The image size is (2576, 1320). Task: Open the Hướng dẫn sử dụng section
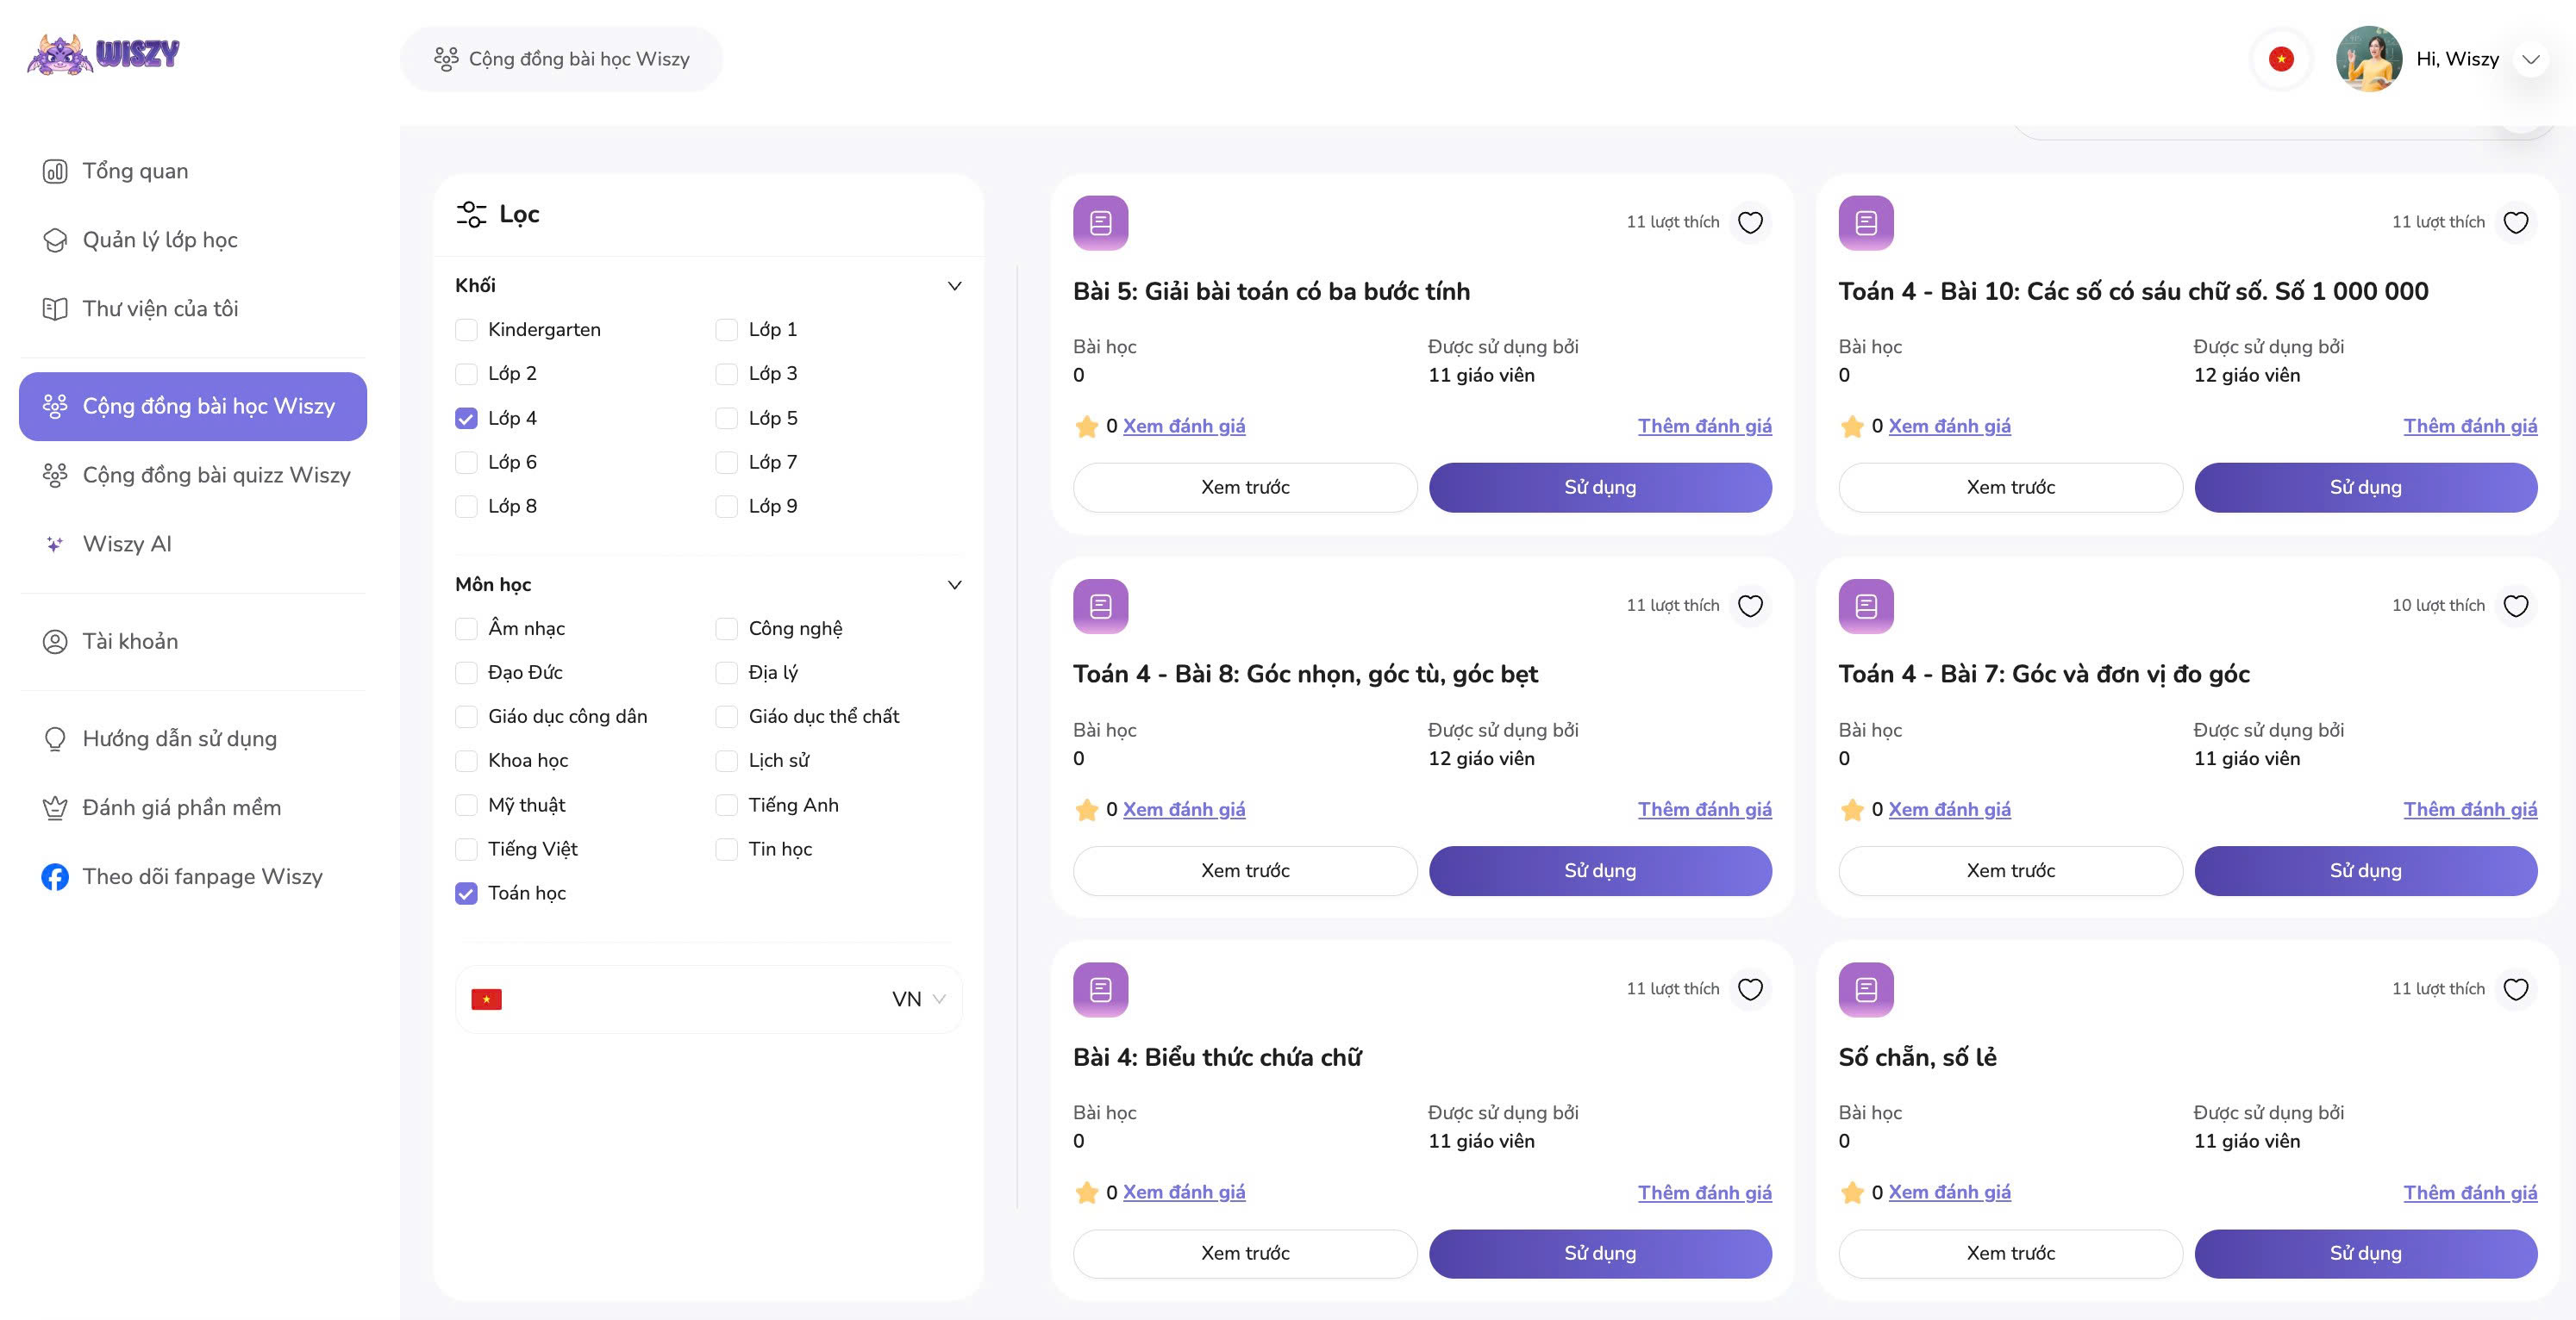coord(180,738)
